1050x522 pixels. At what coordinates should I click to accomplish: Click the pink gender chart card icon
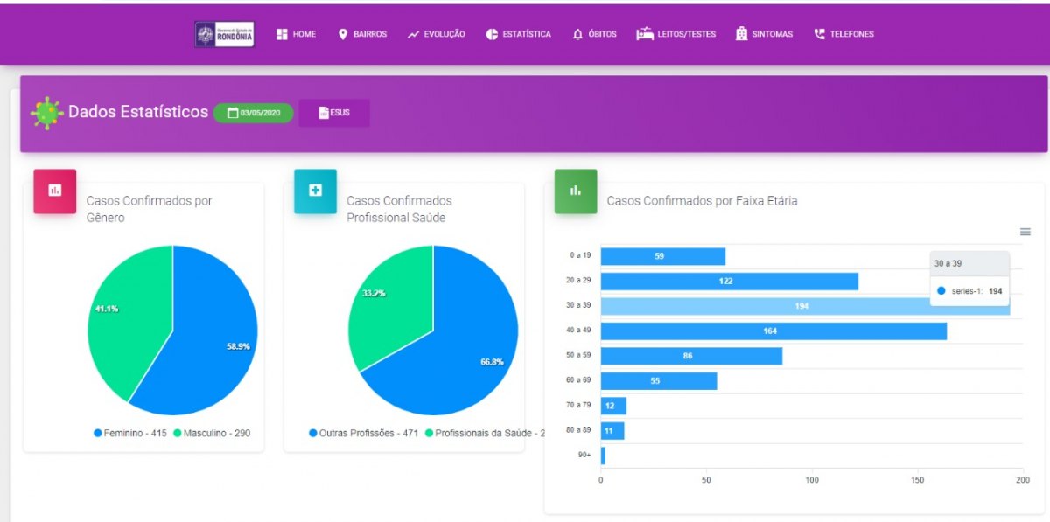click(55, 191)
